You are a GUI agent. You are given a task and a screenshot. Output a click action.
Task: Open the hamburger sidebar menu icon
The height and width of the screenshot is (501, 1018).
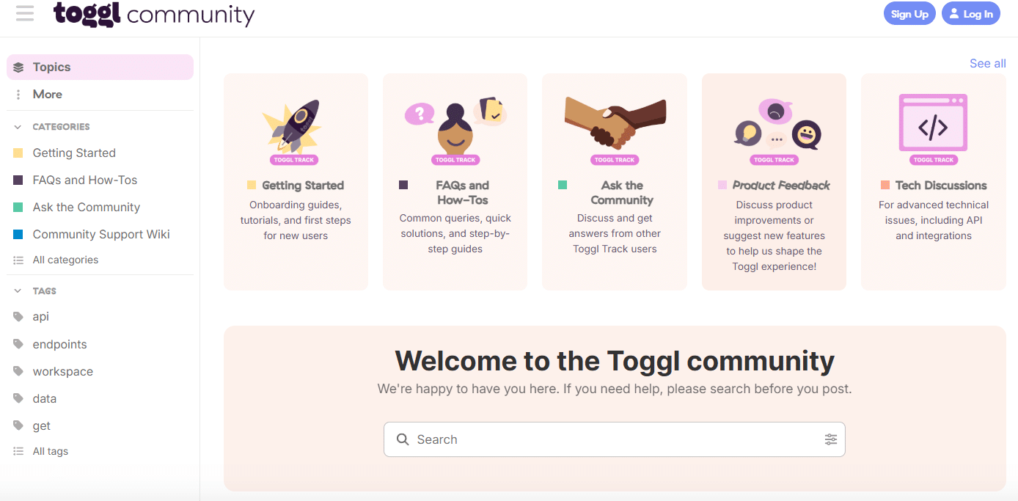25,13
